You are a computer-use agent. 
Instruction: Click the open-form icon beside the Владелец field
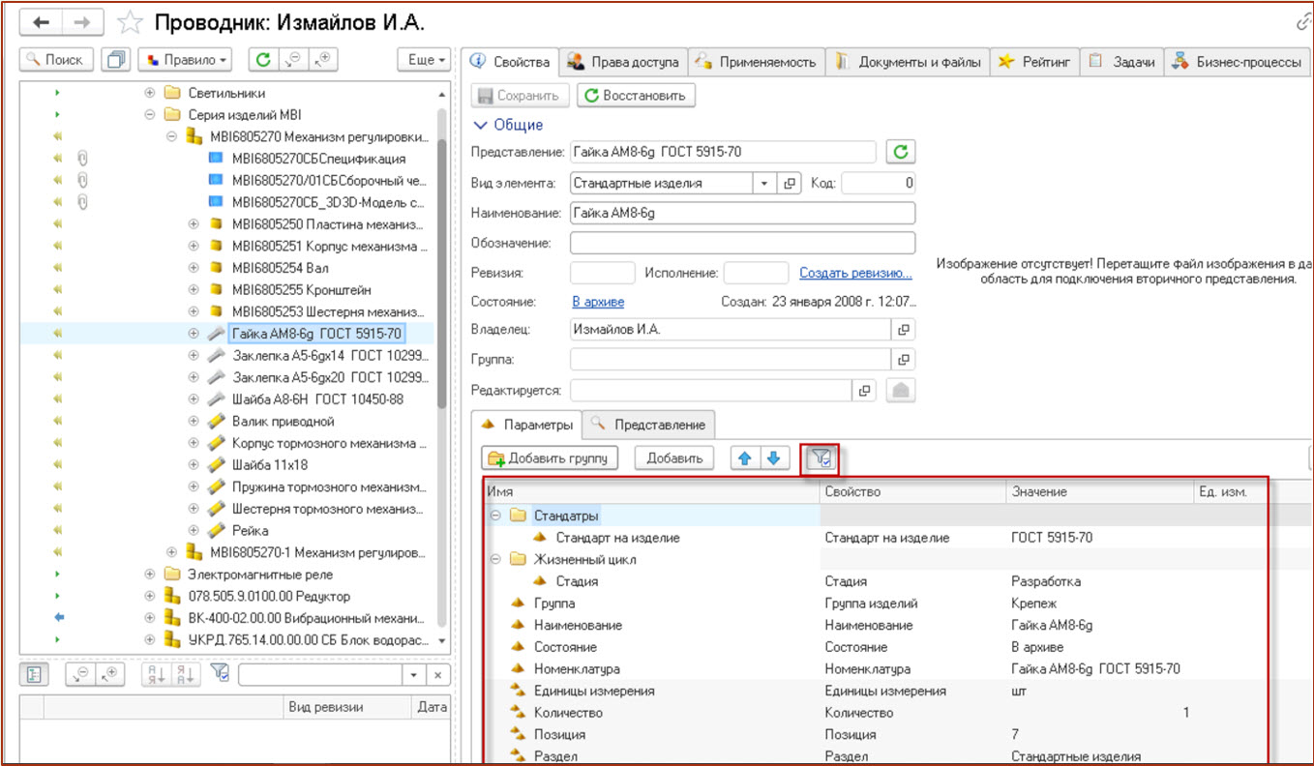point(903,330)
